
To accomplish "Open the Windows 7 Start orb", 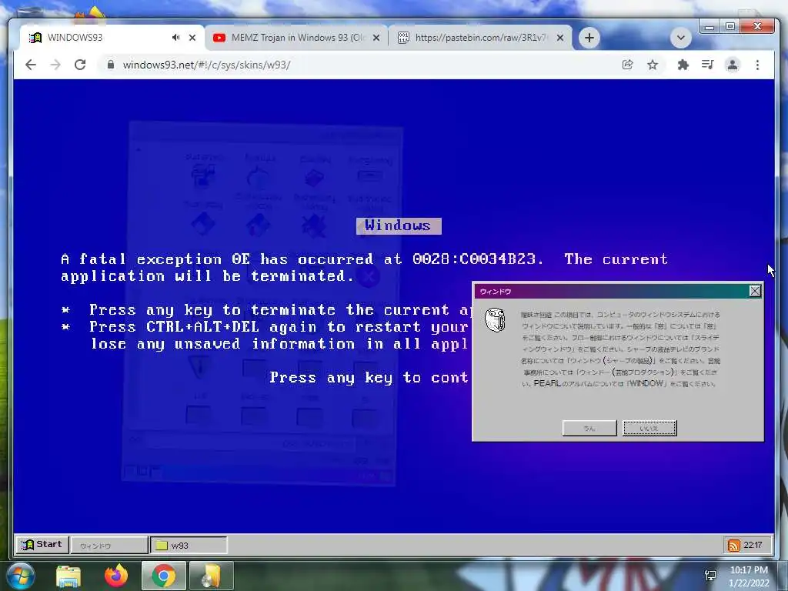I will [20, 576].
